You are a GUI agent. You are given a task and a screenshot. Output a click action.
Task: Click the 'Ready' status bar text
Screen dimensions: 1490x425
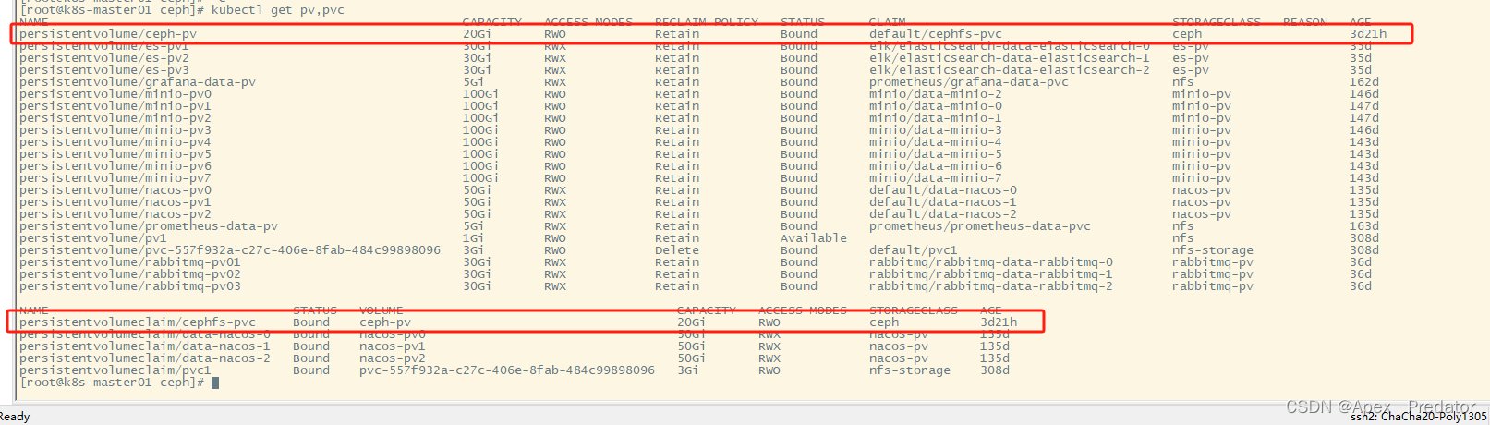pos(15,417)
